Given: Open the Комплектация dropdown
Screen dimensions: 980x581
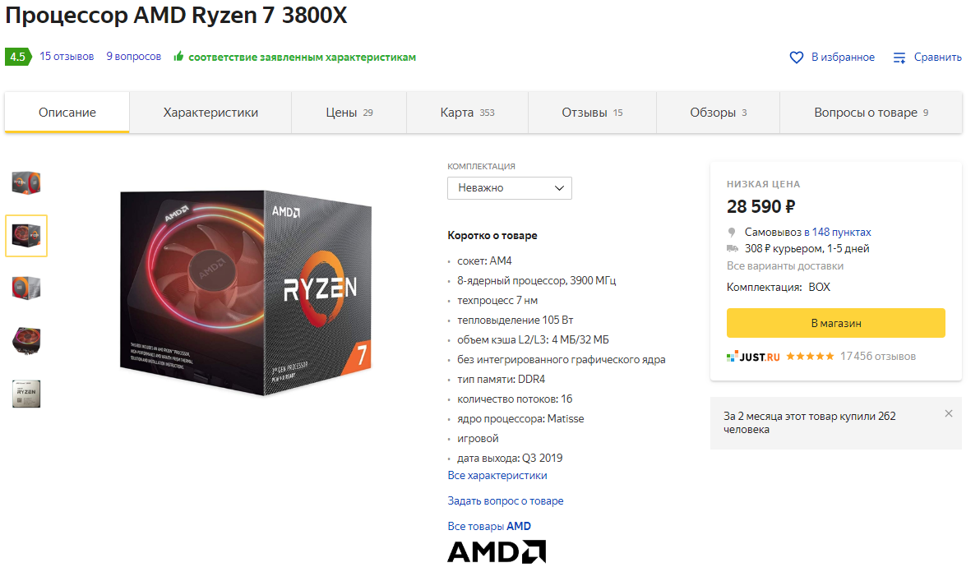Looking at the screenshot, I should click(x=510, y=188).
